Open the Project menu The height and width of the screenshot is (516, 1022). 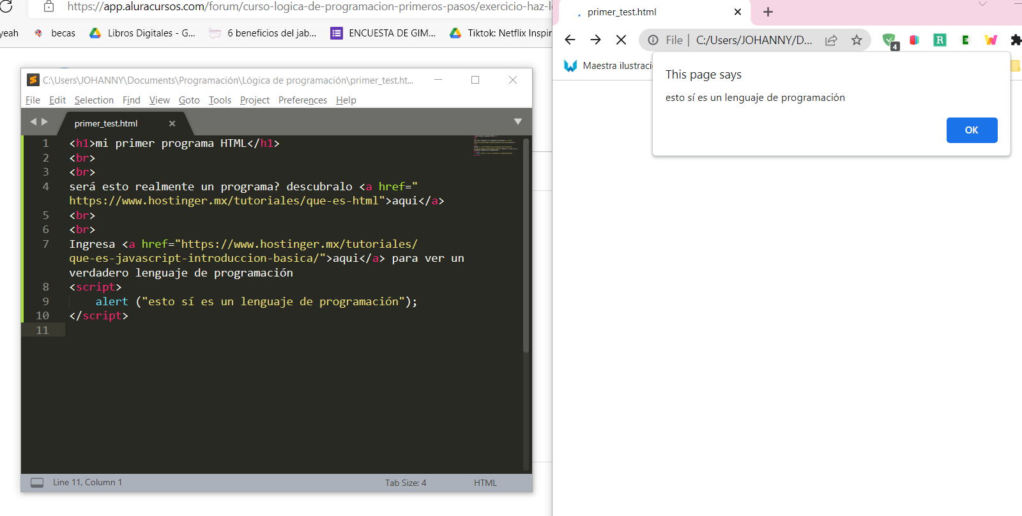pos(255,100)
